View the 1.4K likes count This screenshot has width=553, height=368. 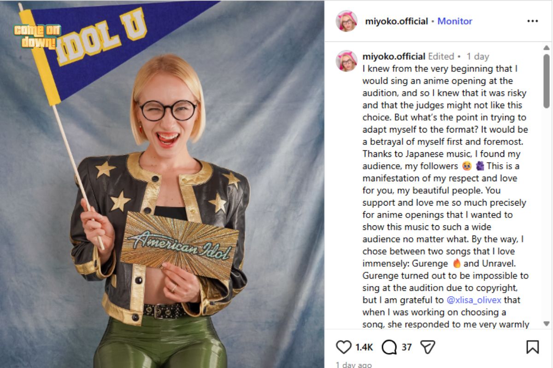coord(364,347)
